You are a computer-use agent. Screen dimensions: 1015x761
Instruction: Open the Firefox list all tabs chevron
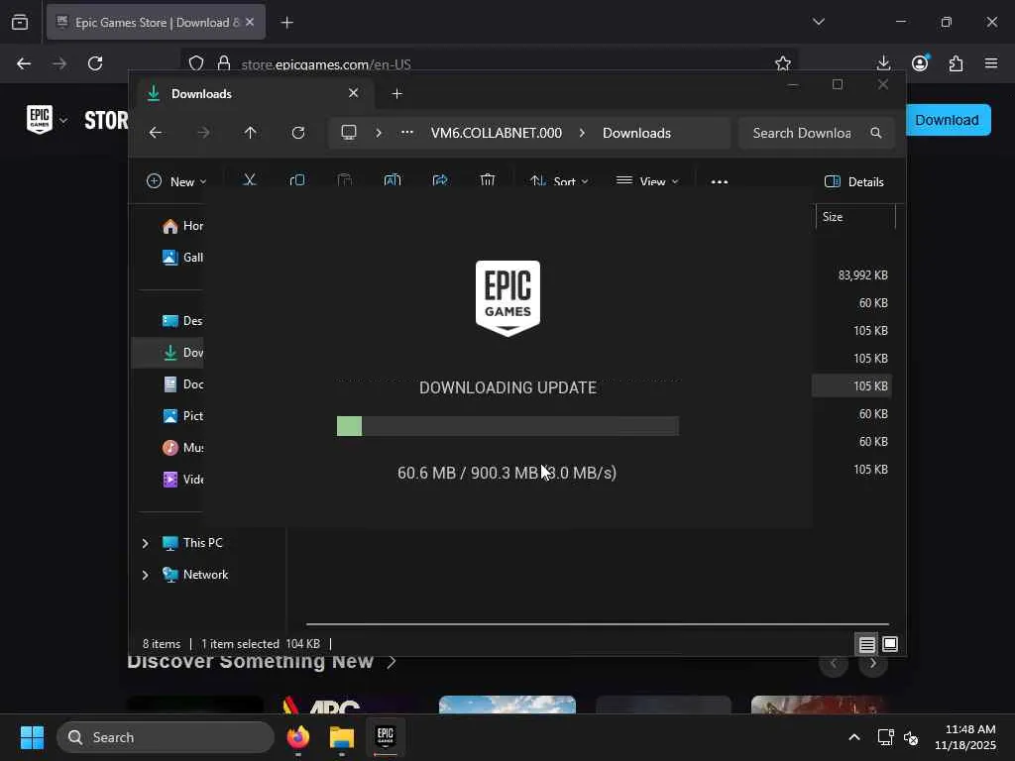point(819,22)
